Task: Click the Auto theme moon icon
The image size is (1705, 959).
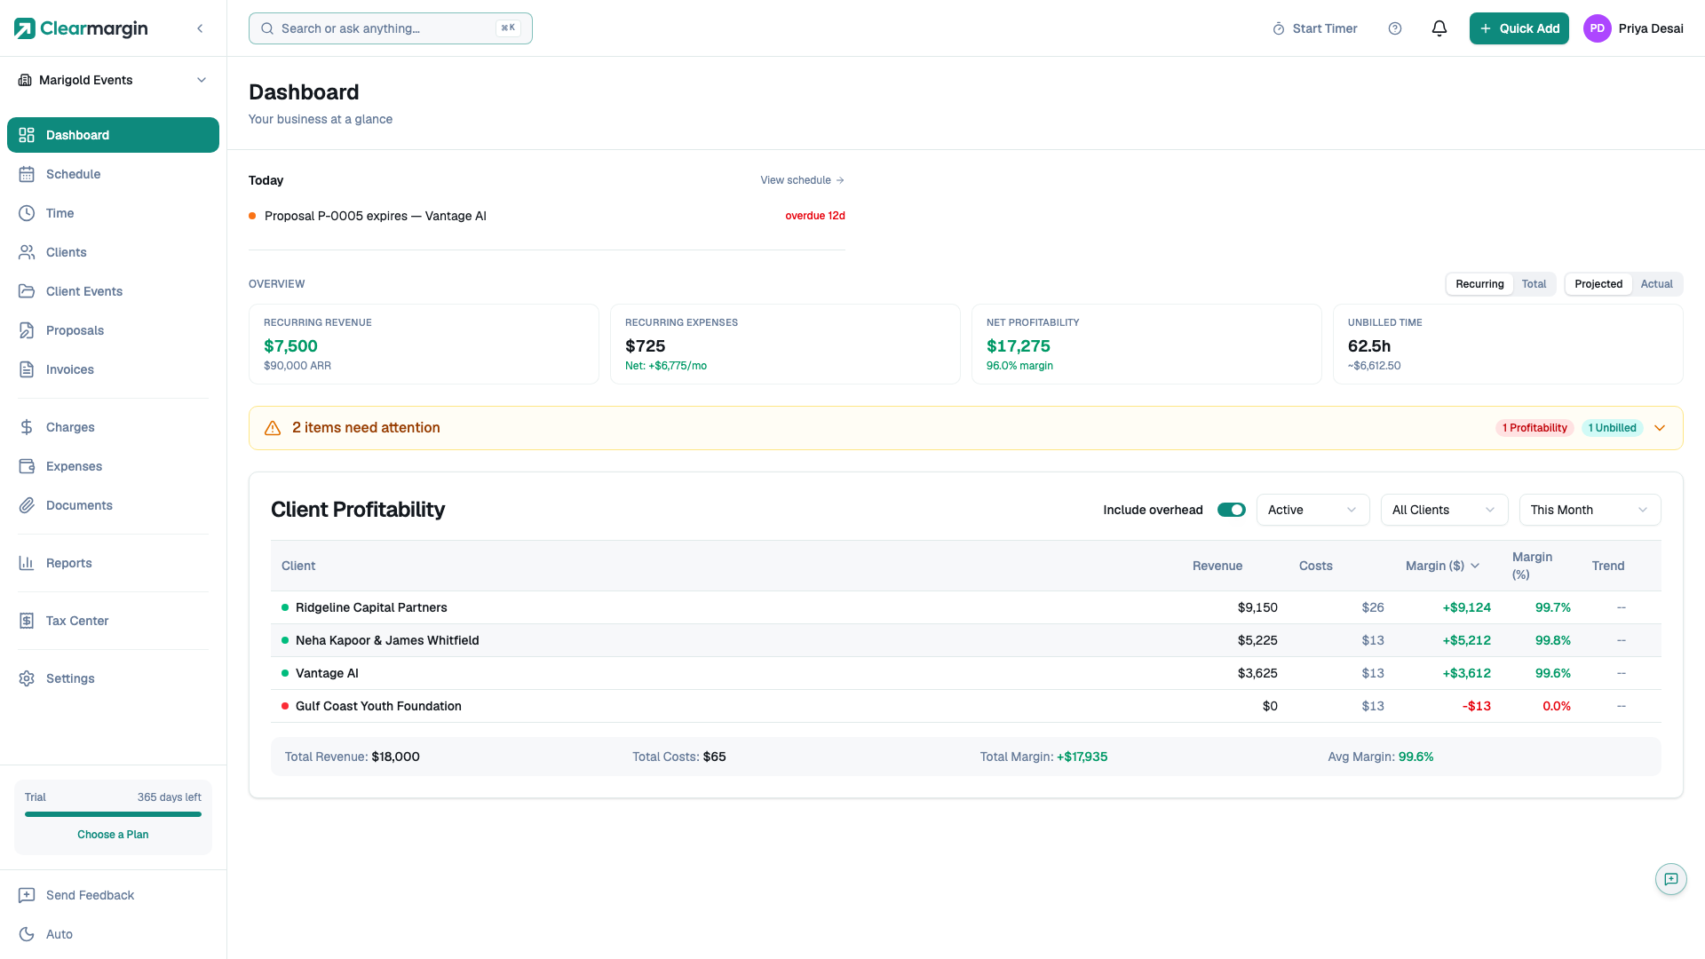Action: pos(27,934)
